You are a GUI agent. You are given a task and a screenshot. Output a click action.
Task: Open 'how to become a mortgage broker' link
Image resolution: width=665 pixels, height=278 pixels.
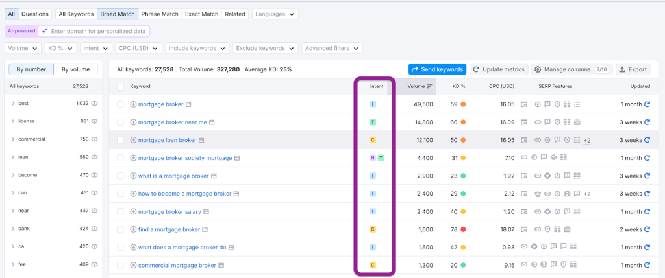pyautogui.click(x=184, y=194)
